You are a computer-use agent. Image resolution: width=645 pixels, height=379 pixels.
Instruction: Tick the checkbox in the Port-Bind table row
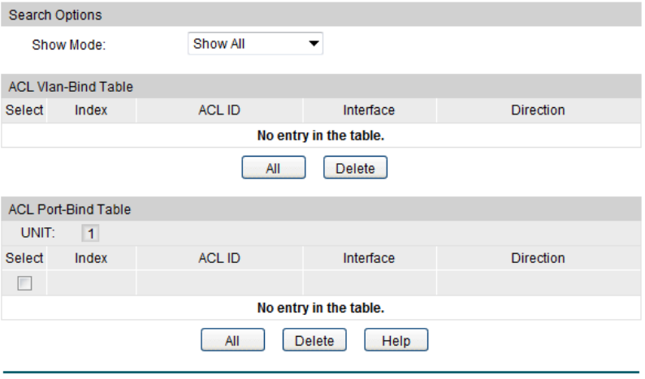point(24,283)
